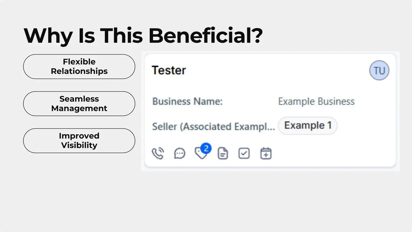
Task: Select the "Example 1" chip
Action: 308,125
